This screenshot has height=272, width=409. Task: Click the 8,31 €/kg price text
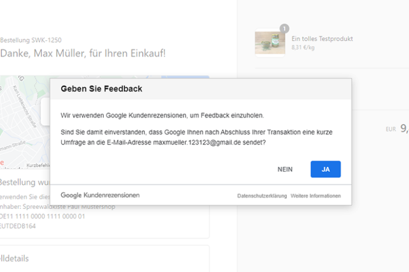(303, 47)
